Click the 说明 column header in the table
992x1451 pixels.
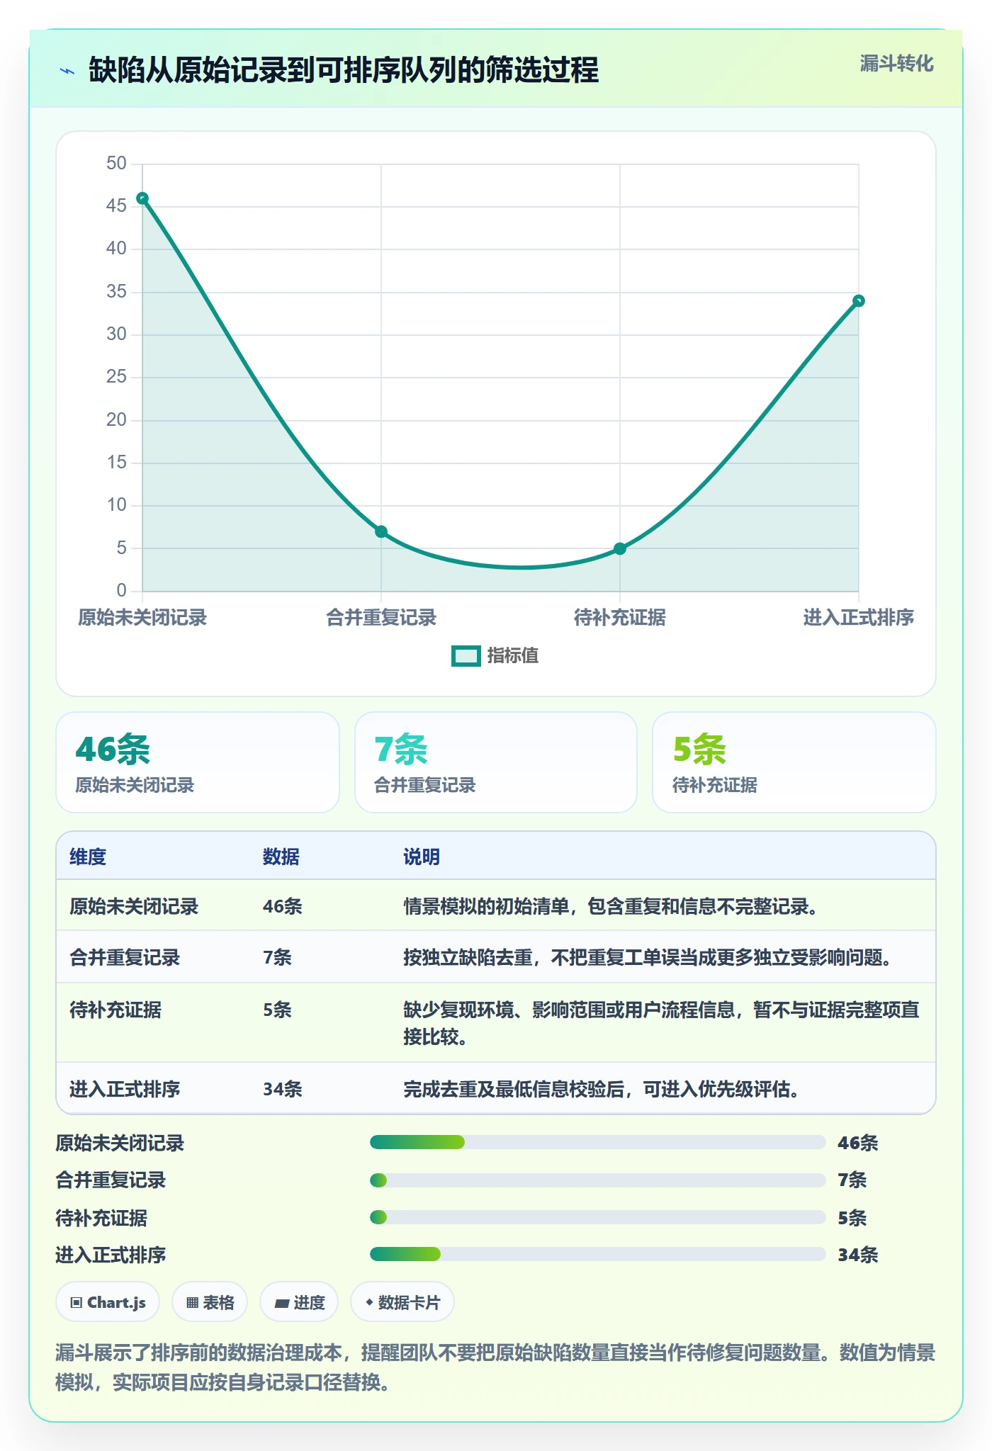422,857
